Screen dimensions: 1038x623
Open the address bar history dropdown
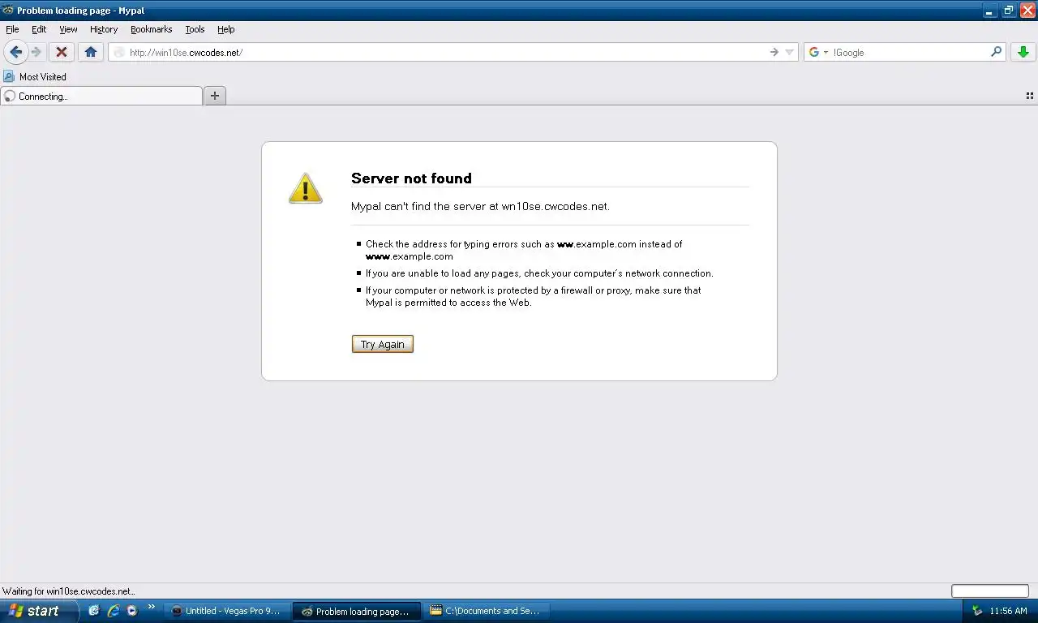790,52
